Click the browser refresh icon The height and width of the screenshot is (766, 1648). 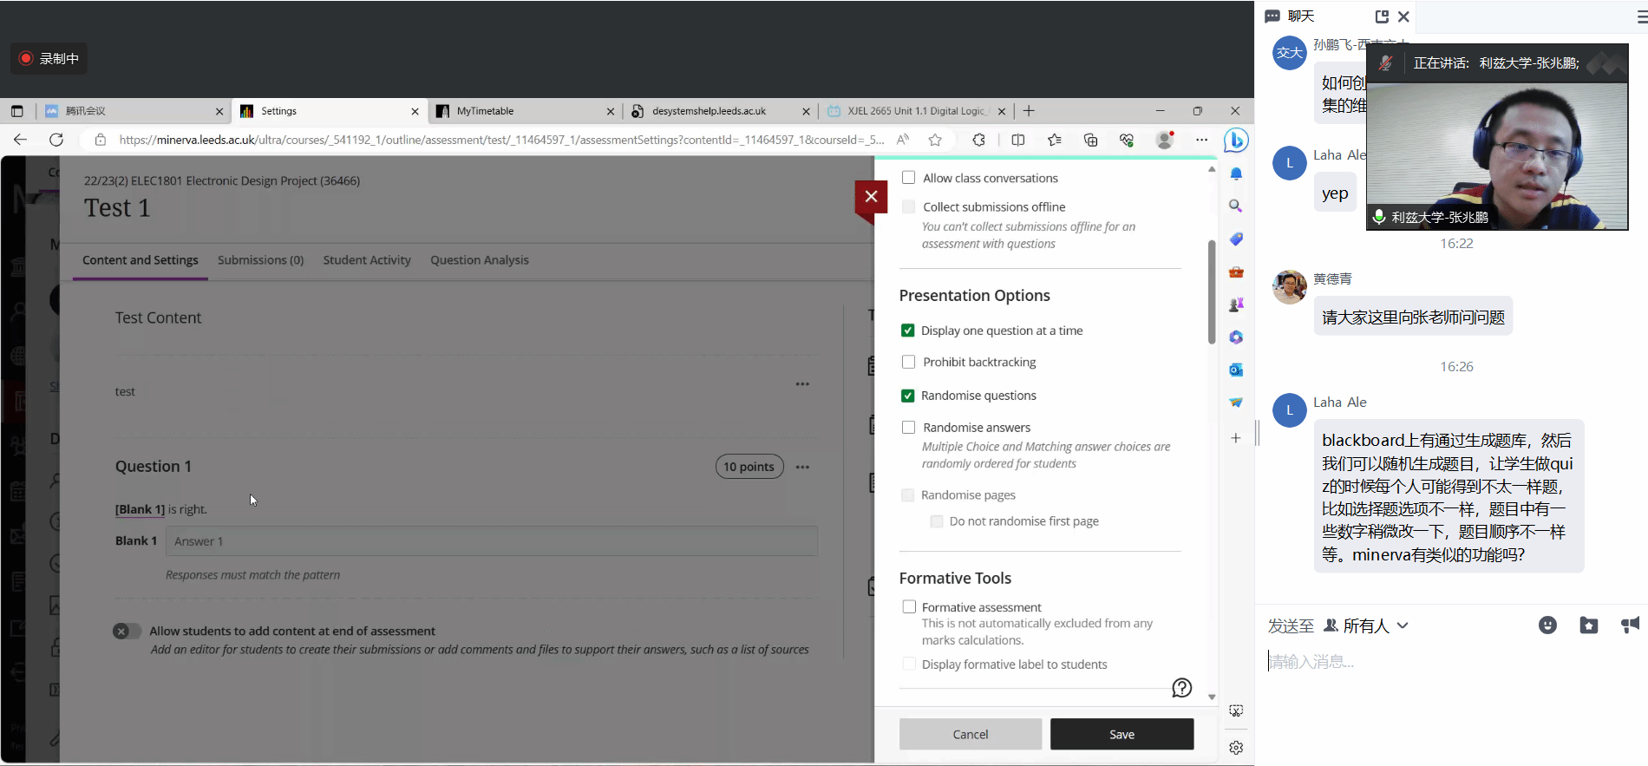pyautogui.click(x=56, y=140)
